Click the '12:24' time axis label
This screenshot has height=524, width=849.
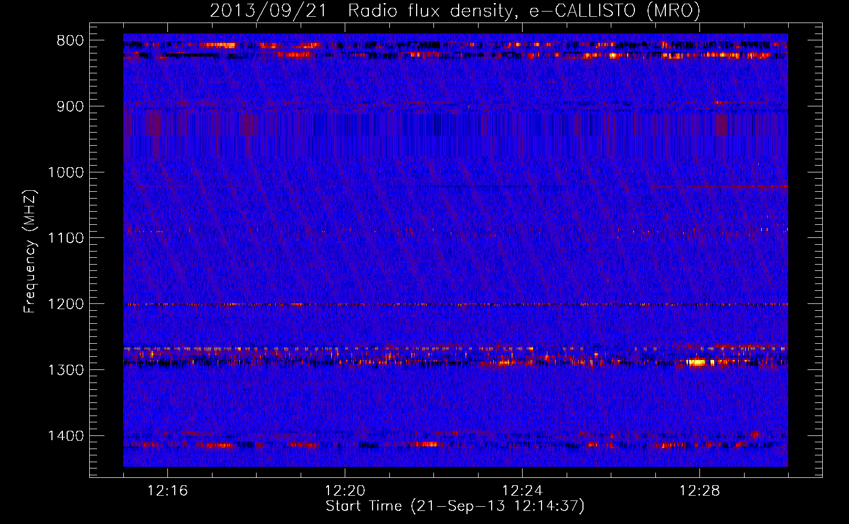523,491
